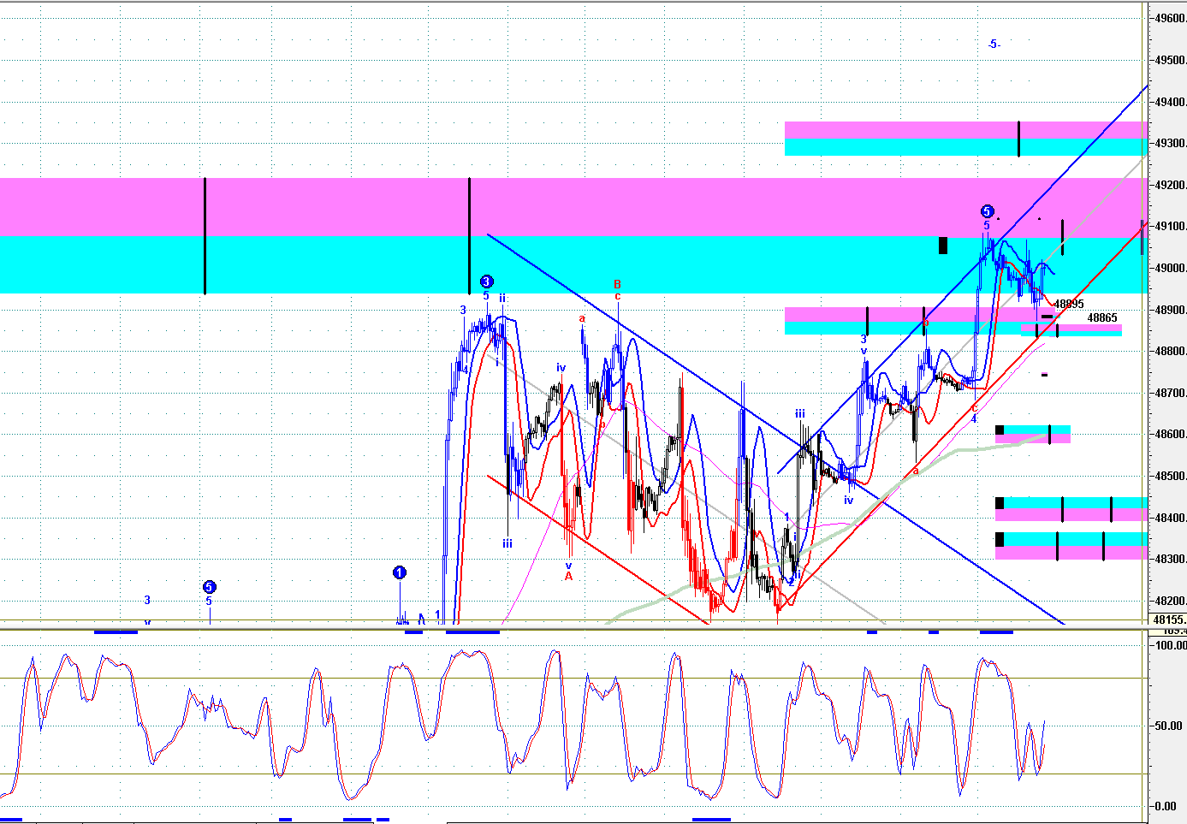The height and width of the screenshot is (824, 1187).
Task: Click the red "A" wave label
Action: click(x=568, y=576)
